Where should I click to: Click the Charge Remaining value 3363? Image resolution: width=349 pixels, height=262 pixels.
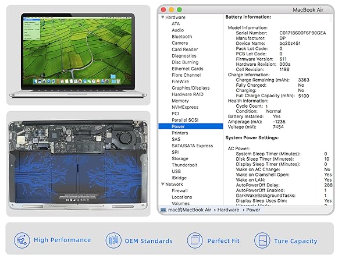[304, 80]
